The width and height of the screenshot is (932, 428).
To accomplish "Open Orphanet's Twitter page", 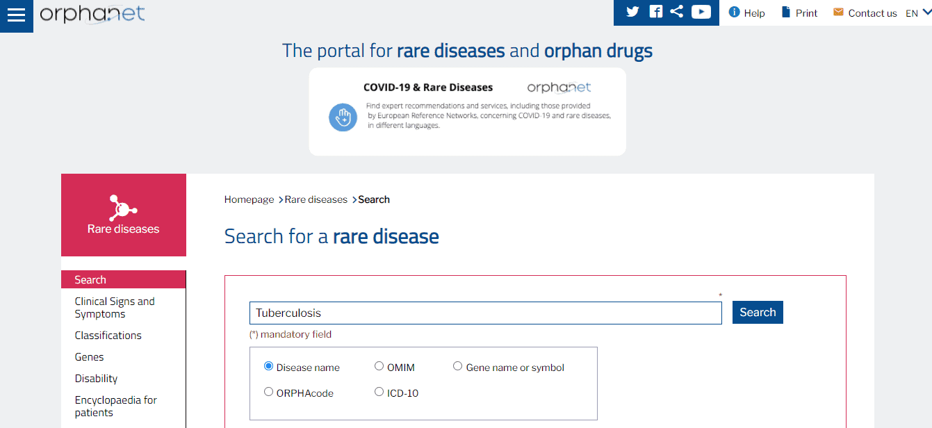I will pyautogui.click(x=632, y=12).
